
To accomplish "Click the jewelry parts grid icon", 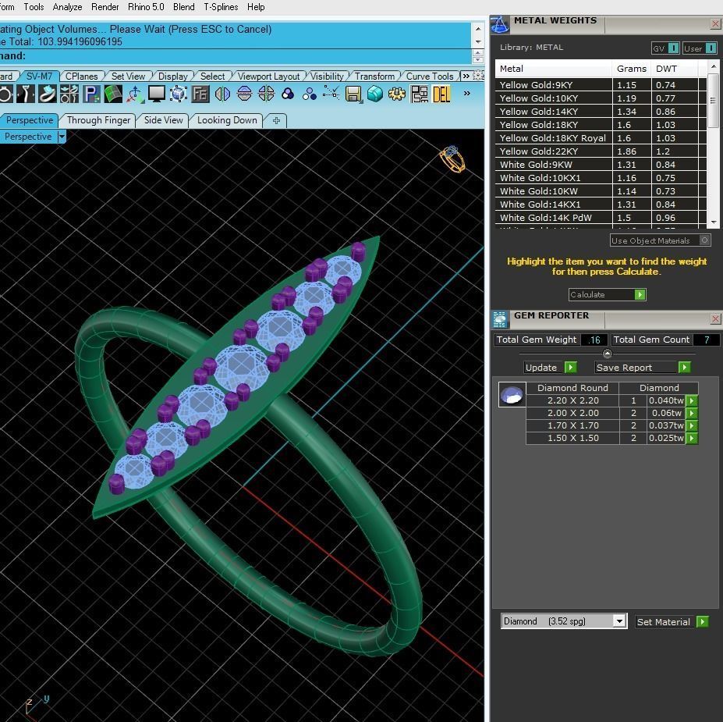I will coord(69,94).
